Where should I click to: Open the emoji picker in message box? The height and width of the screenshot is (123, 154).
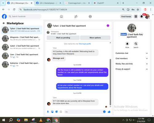click(104, 112)
